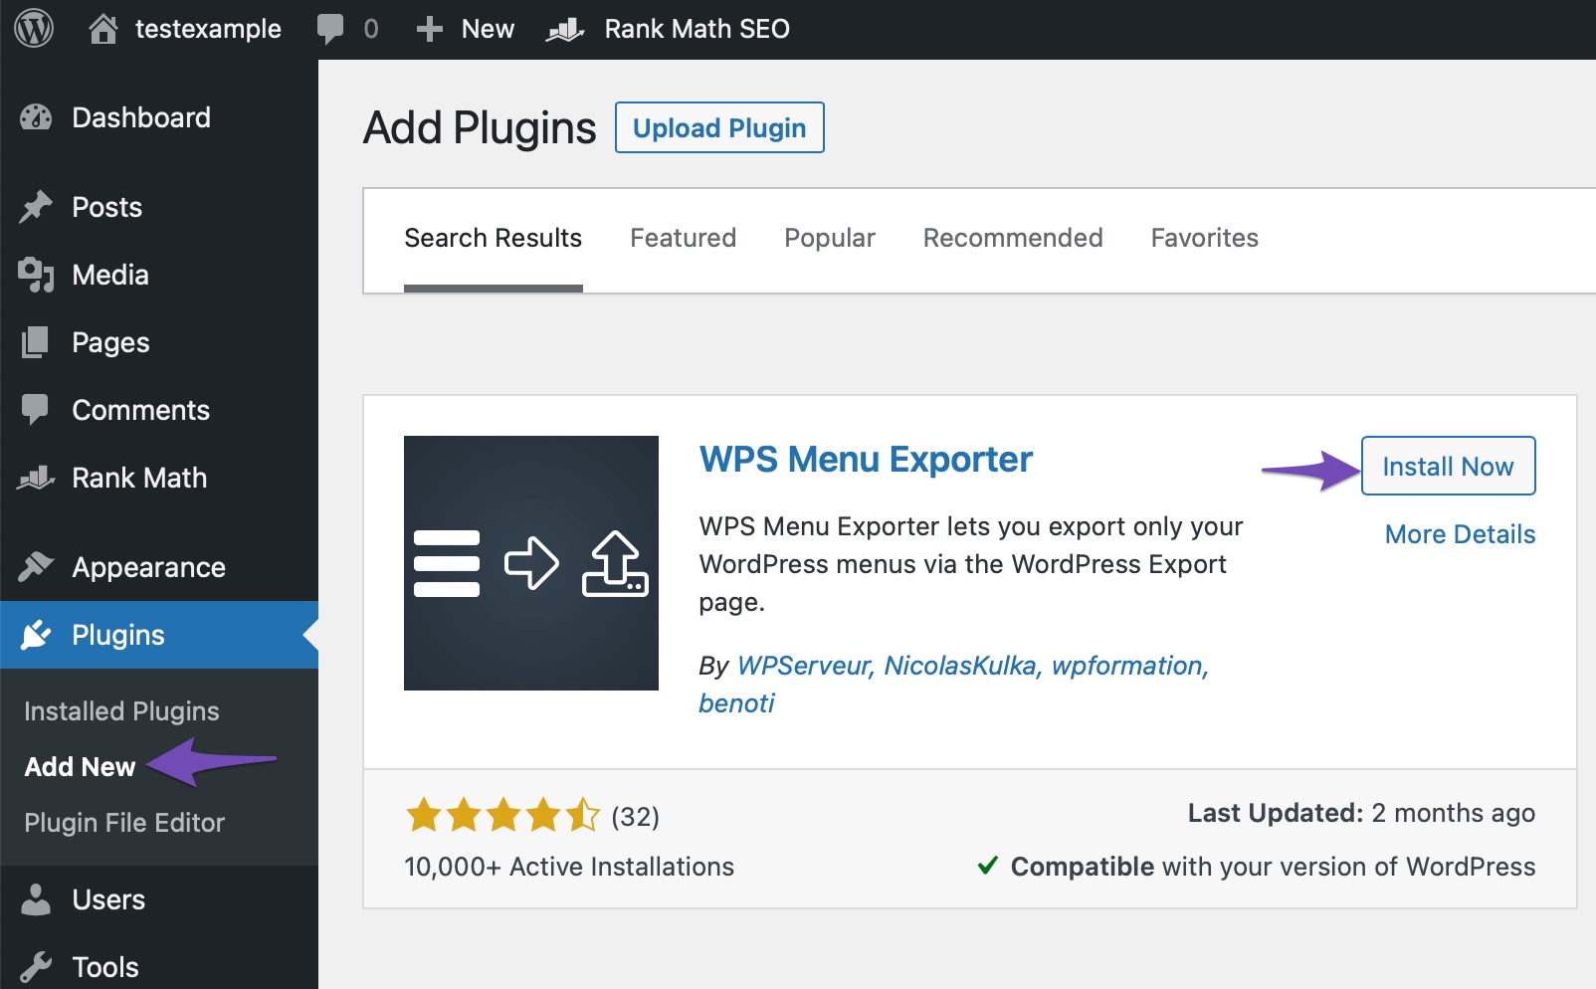1596x989 pixels.
Task: Open the site home icon in admin bar
Action: tap(102, 29)
